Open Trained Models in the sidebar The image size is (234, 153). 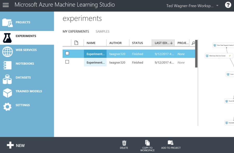(27, 93)
